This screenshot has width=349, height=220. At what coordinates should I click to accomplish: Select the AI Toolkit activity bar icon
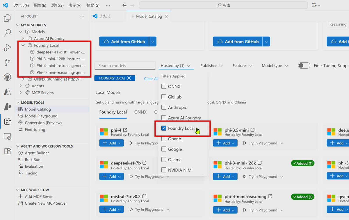coord(7,121)
